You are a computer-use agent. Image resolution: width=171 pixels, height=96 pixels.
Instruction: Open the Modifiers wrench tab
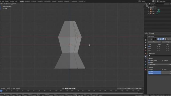tap(146, 56)
